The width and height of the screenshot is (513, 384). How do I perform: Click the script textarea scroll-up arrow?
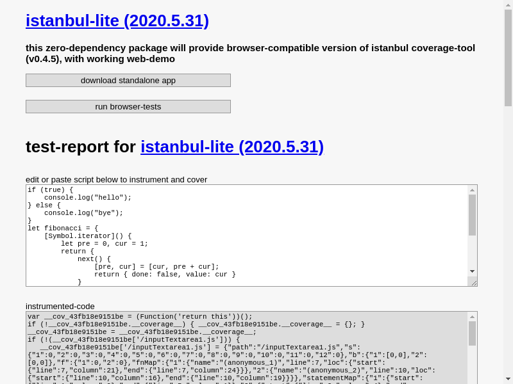point(472,190)
